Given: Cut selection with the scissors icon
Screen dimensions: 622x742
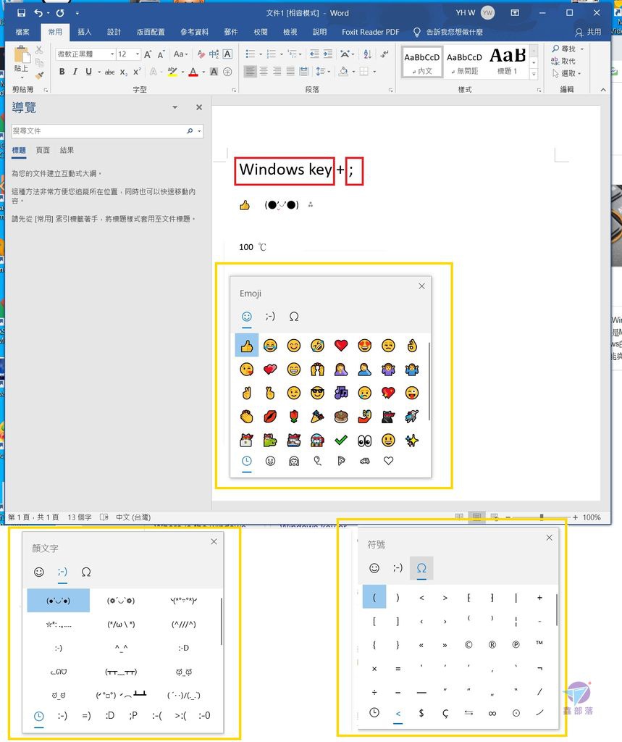Looking at the screenshot, I should pos(39,50).
